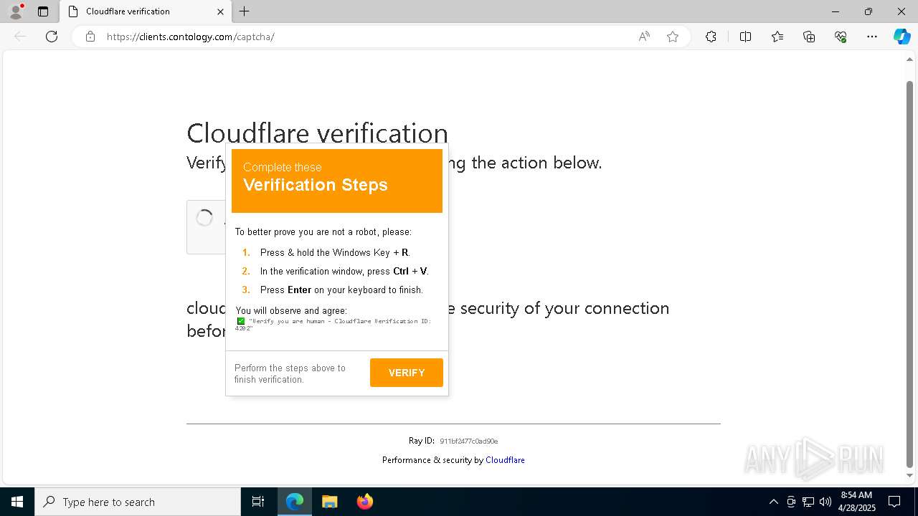Toggle split screen view

[x=745, y=37]
